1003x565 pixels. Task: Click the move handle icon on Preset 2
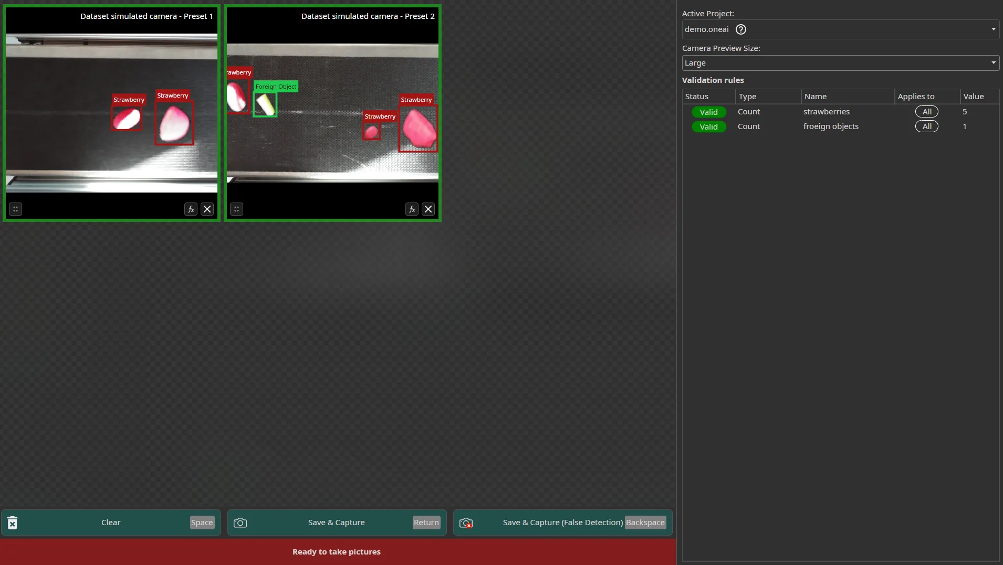(237, 209)
